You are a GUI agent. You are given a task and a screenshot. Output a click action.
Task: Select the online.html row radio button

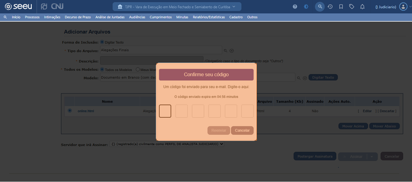70,111
